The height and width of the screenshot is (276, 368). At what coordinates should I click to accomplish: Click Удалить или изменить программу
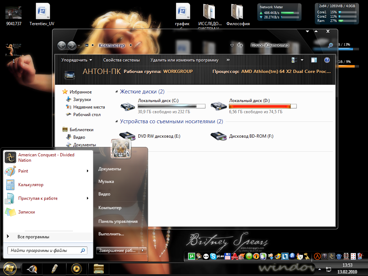[184, 60]
